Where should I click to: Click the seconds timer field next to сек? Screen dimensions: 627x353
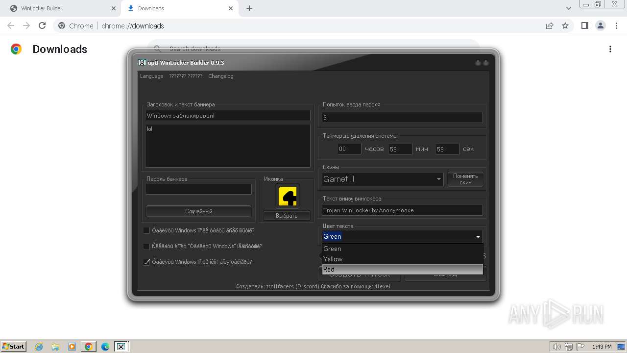click(x=447, y=149)
